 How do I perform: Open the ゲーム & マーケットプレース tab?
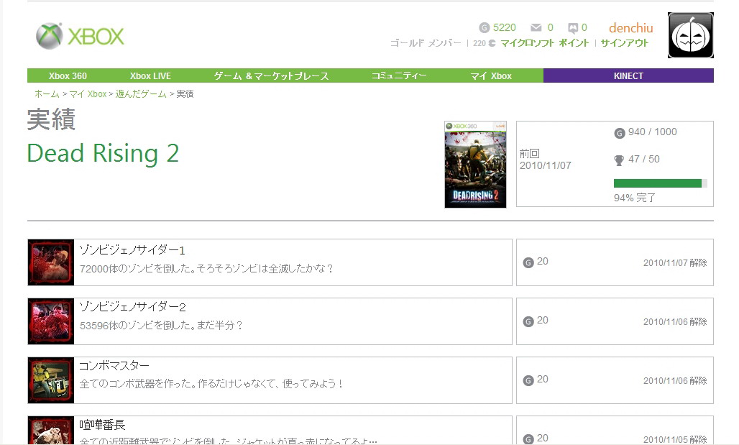pyautogui.click(x=271, y=76)
